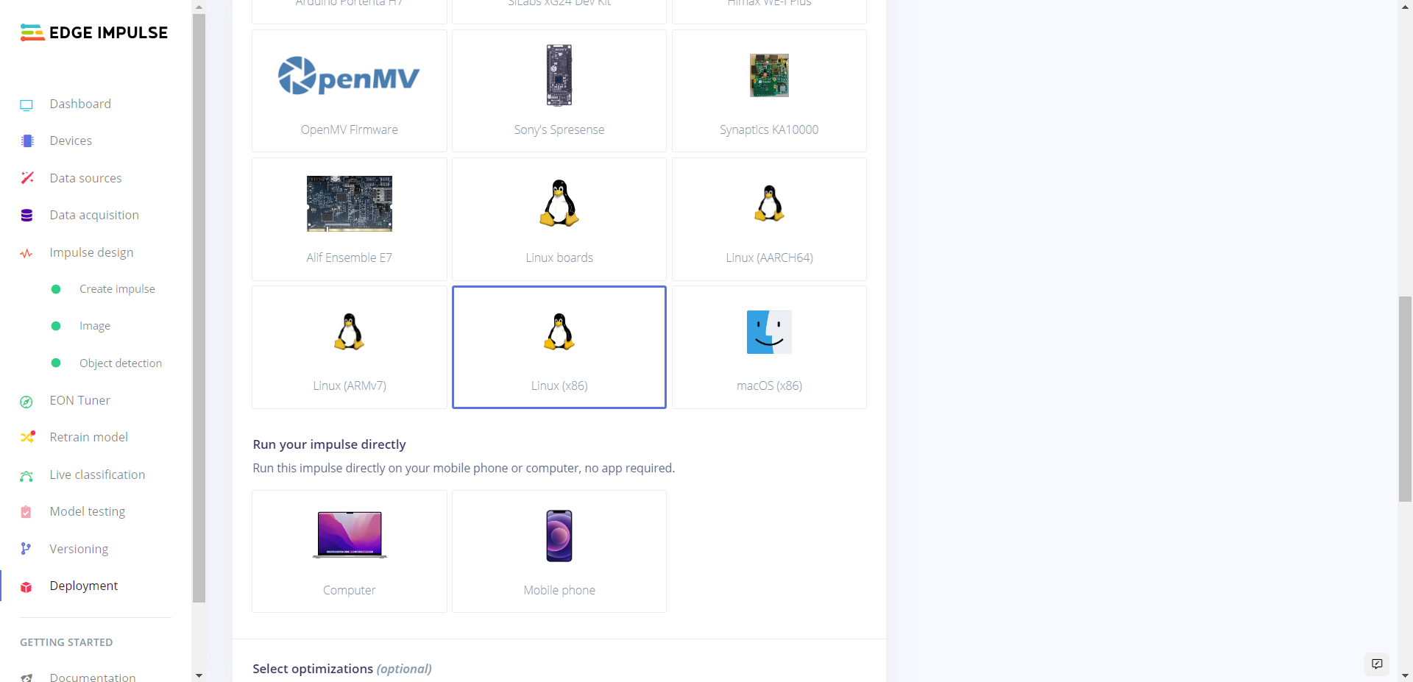Click the Dashboard monitor icon
1413x682 pixels.
(26, 104)
